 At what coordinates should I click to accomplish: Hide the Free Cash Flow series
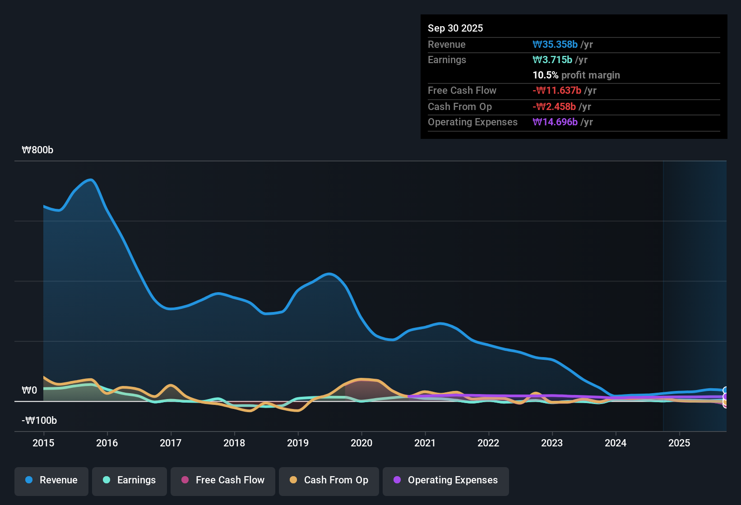tap(222, 480)
